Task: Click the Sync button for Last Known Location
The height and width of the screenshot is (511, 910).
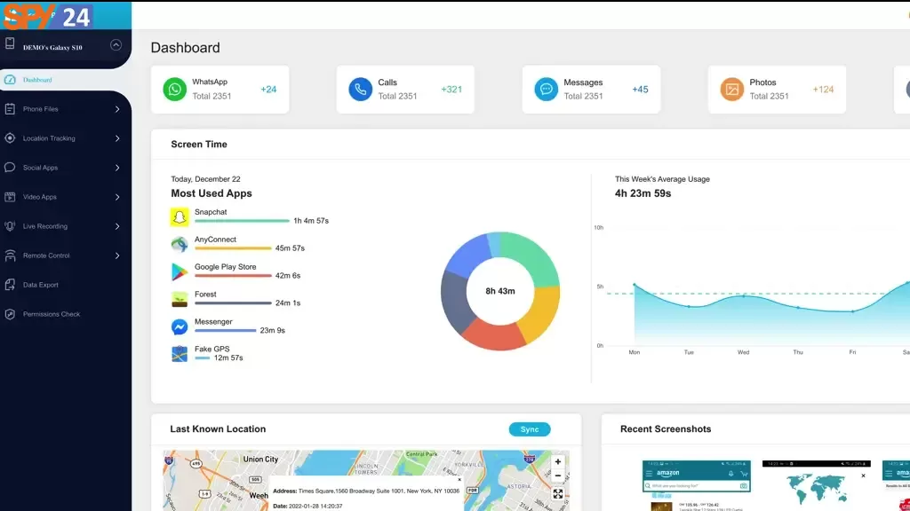Action: click(530, 429)
